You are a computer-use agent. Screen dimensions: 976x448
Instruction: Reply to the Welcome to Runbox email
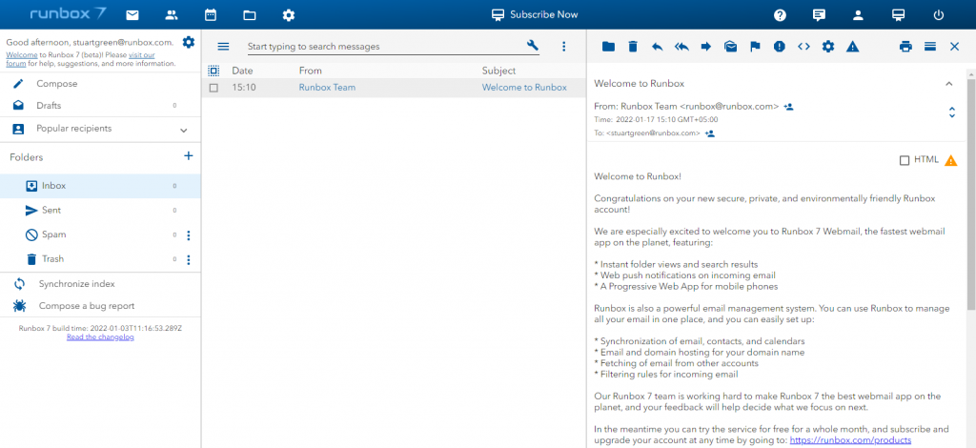point(657,47)
